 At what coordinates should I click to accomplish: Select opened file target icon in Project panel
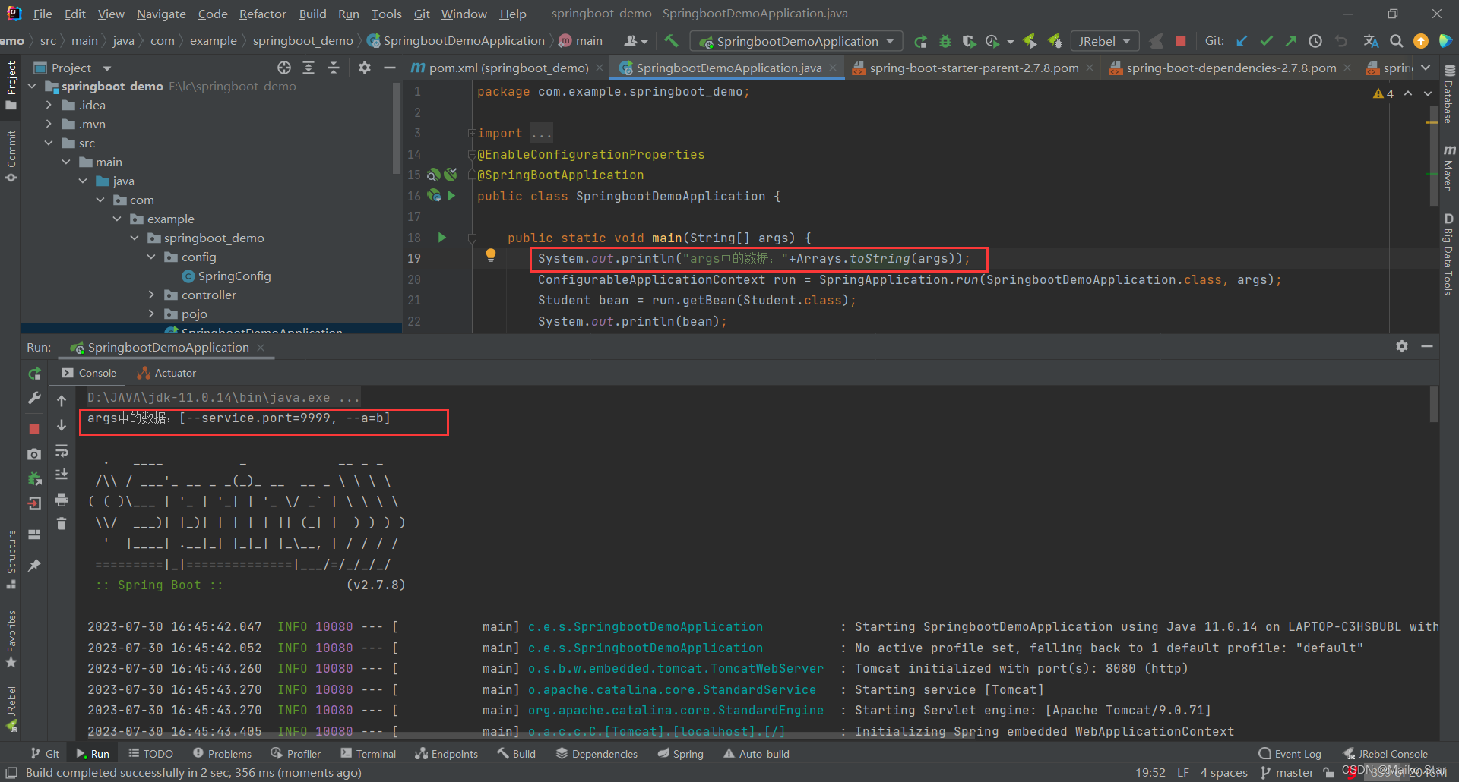284,68
